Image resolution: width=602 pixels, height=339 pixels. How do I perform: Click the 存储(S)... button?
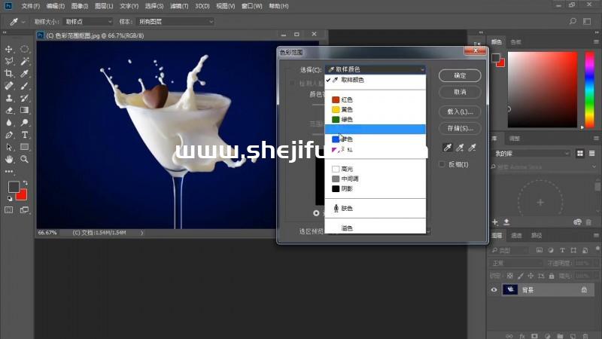point(460,128)
